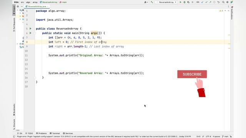This screenshot has height=138, width=246.
Task: Toggle the Notifications right sidebar tab
Action: tap(232, 13)
